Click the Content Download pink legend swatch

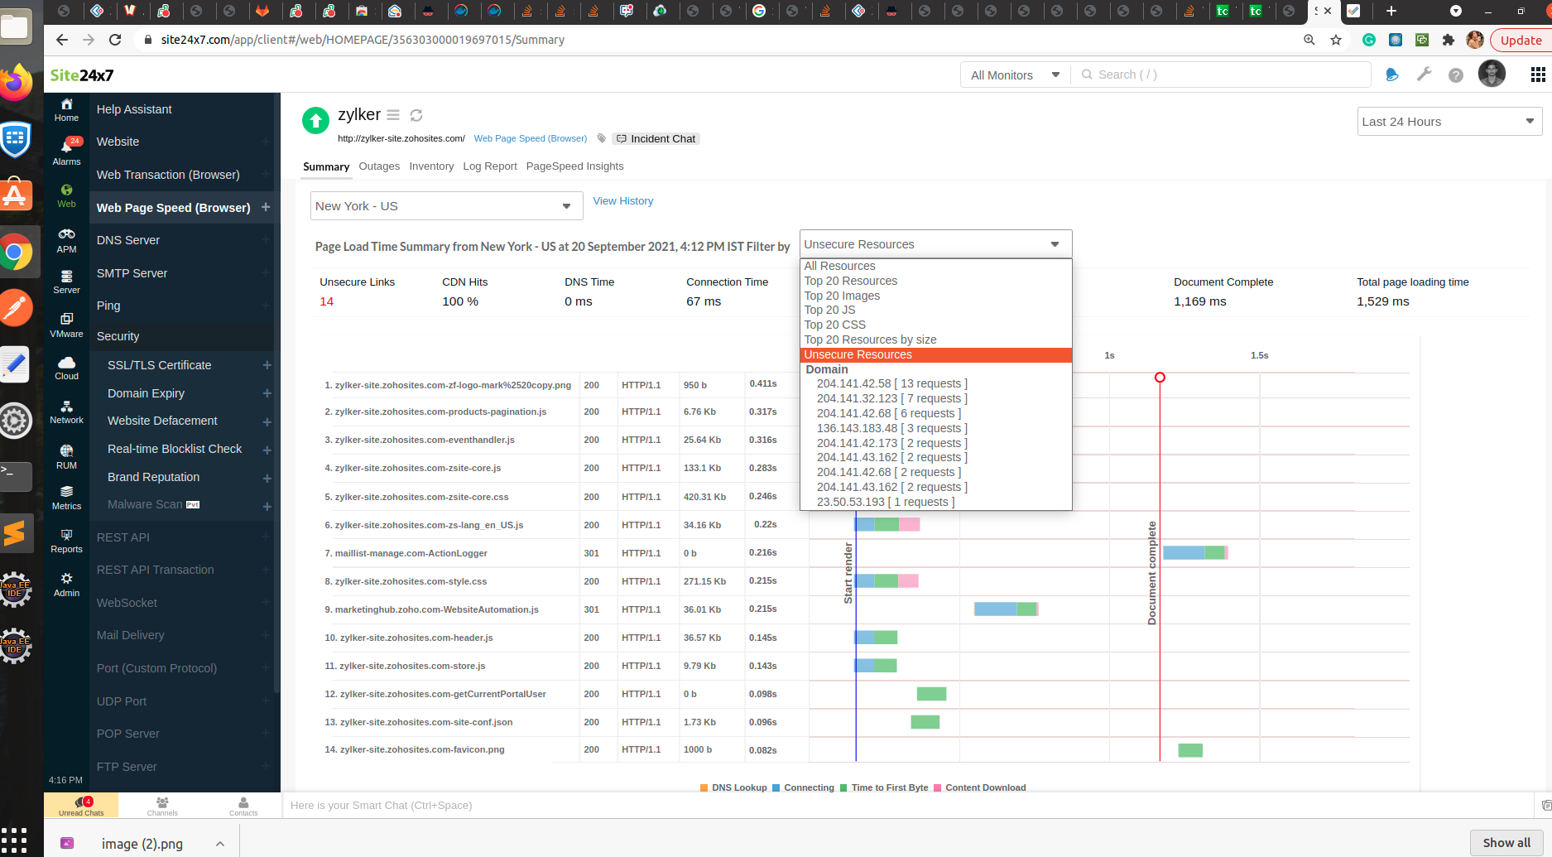(x=938, y=787)
